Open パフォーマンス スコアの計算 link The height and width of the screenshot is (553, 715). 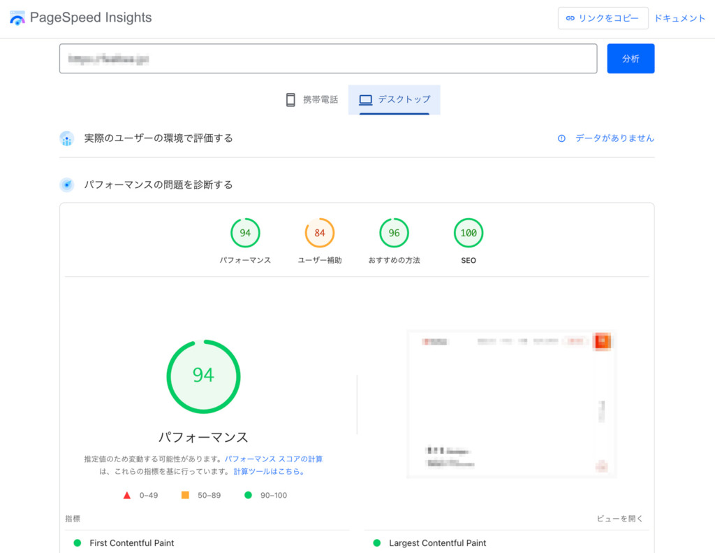click(x=274, y=459)
